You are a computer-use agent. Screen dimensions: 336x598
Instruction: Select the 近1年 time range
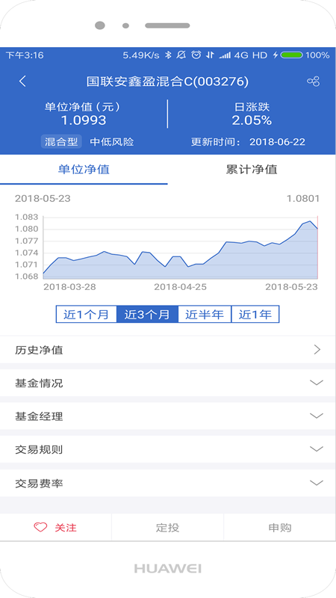coord(255,314)
